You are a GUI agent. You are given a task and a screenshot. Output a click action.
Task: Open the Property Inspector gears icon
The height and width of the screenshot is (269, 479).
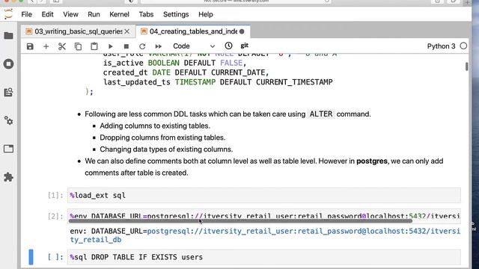click(x=8, y=120)
